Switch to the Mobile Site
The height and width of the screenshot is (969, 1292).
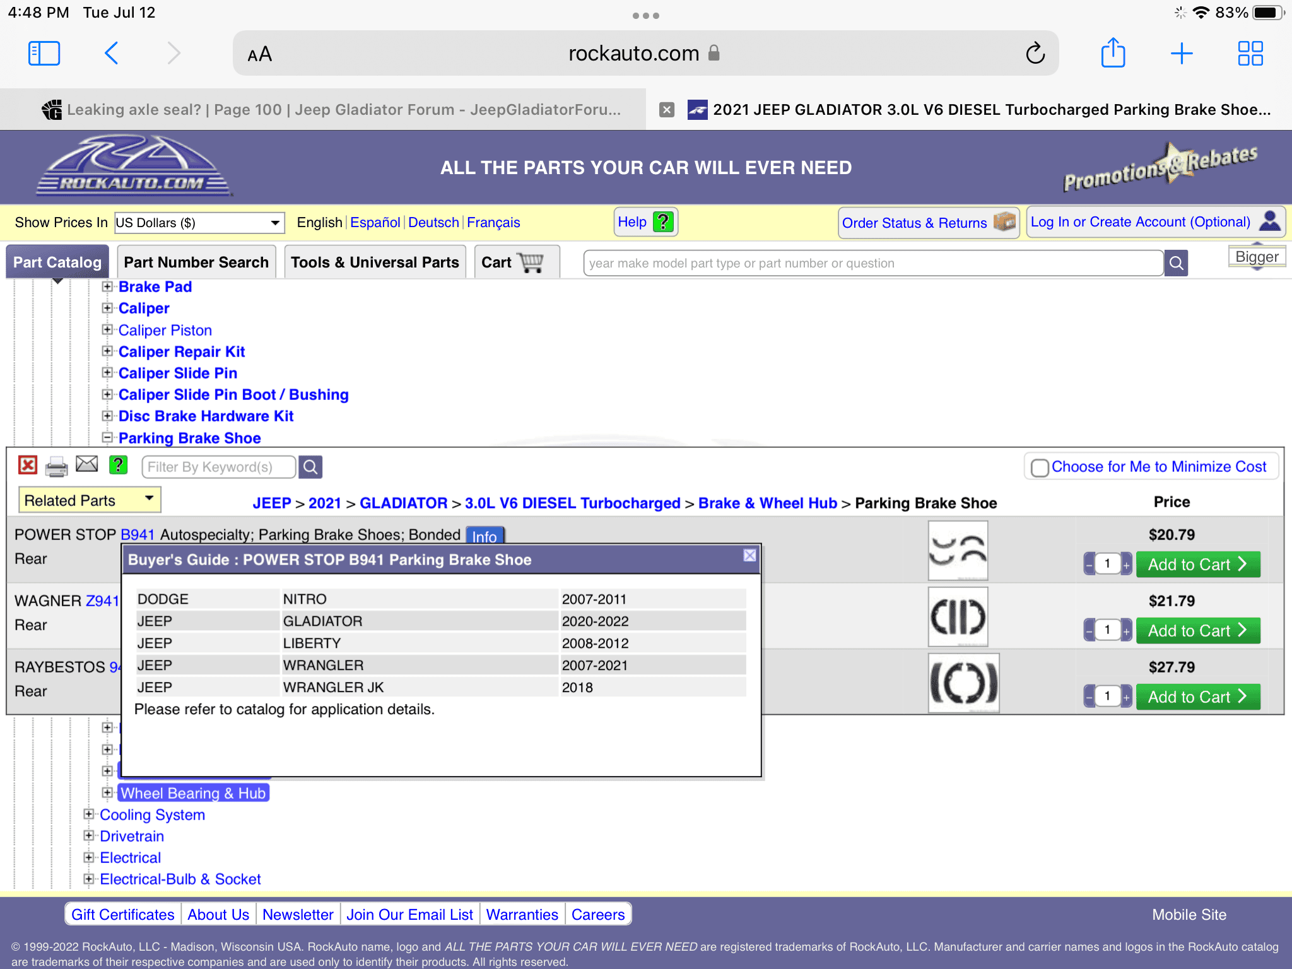[1189, 915]
